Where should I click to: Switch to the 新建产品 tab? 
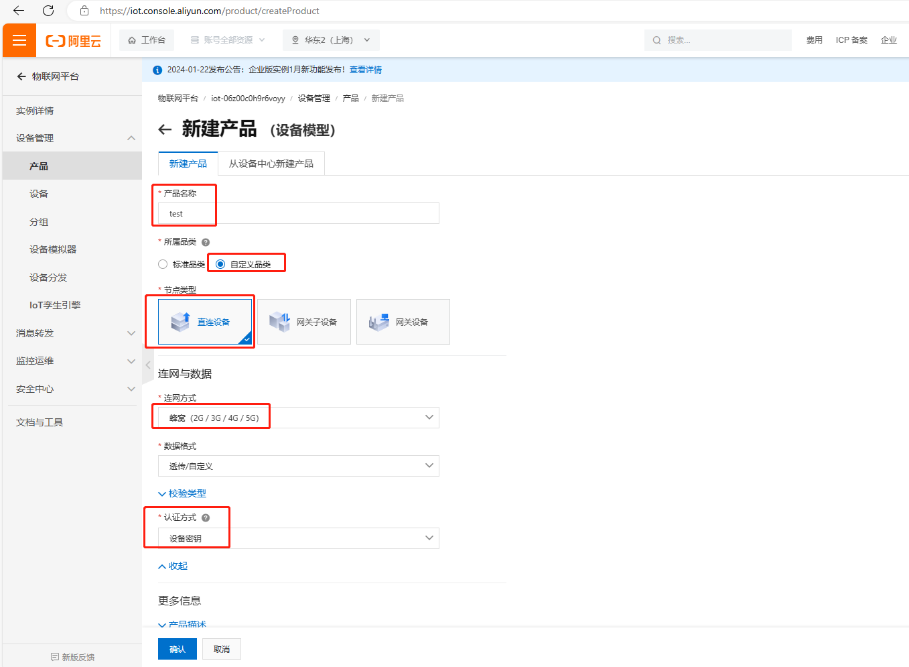(188, 164)
